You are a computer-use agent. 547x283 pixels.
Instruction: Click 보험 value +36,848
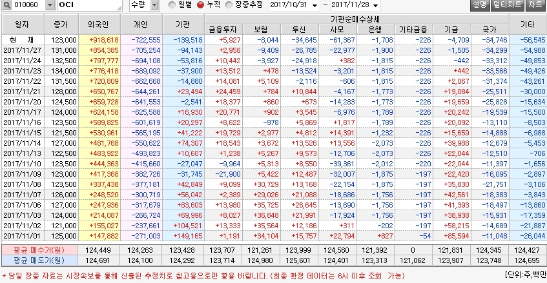point(266,215)
